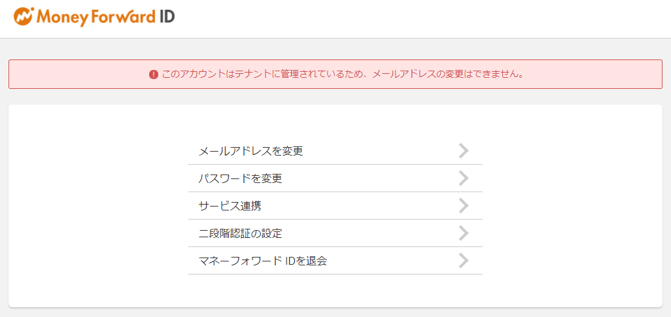Screen dimensions: 671x317
Task: Click blank area of white settings card
Action: [x=98, y=209]
